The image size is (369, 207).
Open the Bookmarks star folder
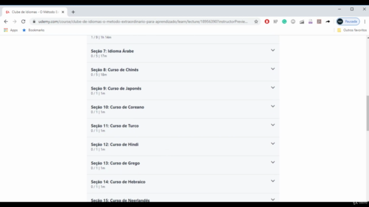(33, 30)
